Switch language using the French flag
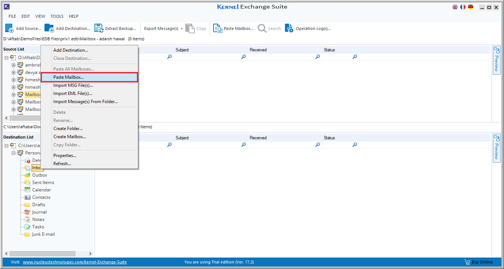 [463, 7]
